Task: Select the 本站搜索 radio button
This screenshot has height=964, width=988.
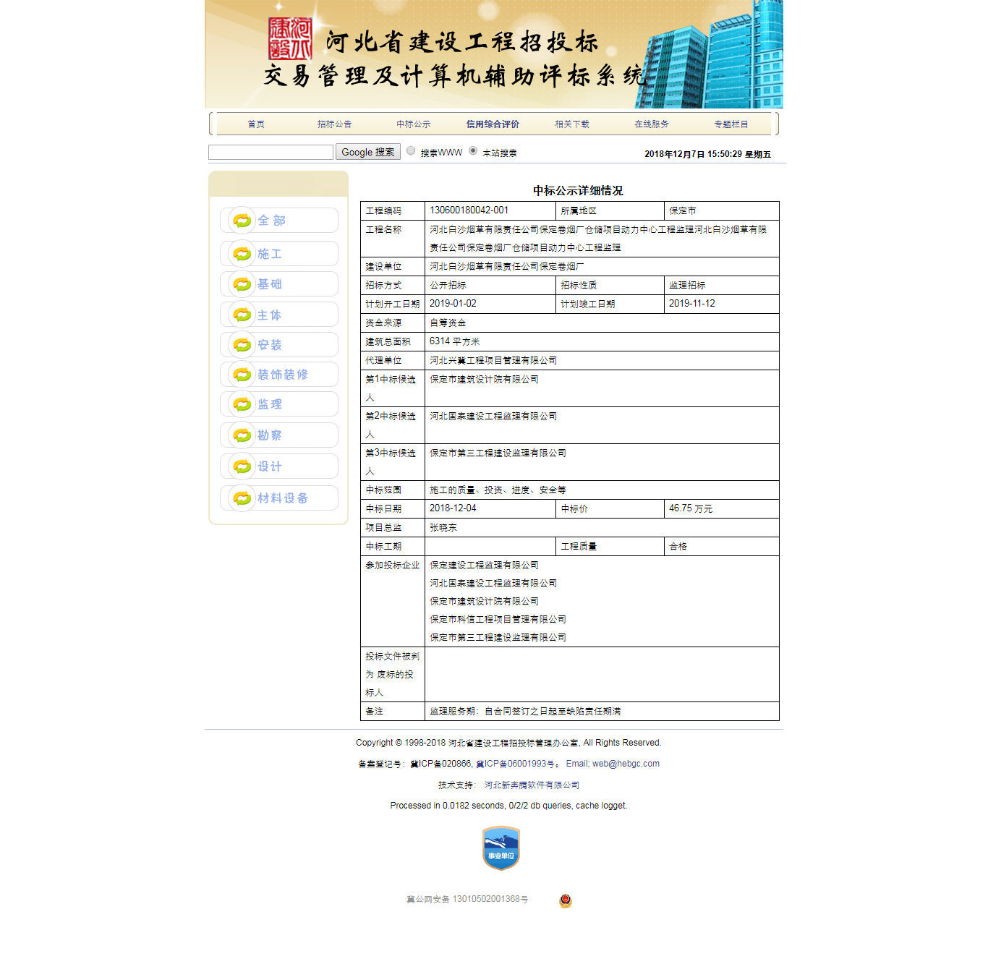Action: click(473, 151)
